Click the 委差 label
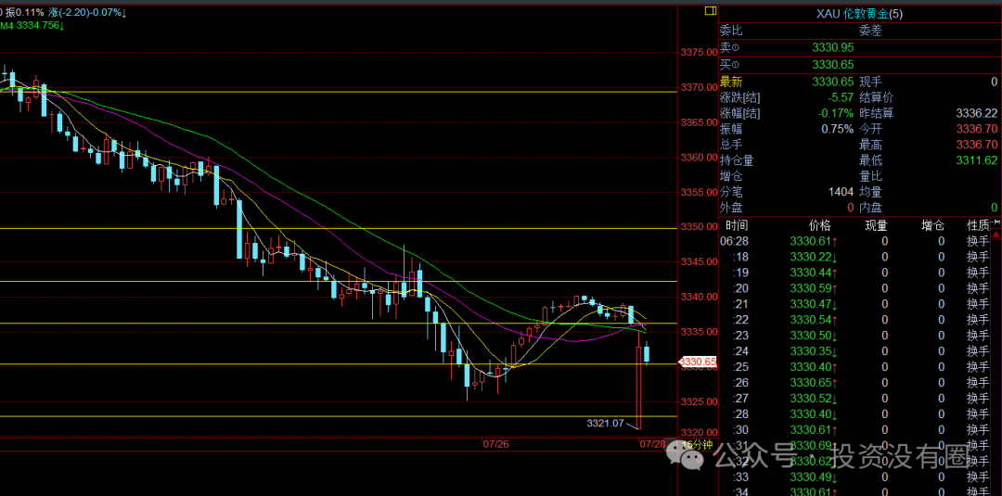Image resolution: width=1002 pixels, height=496 pixels. (x=870, y=30)
